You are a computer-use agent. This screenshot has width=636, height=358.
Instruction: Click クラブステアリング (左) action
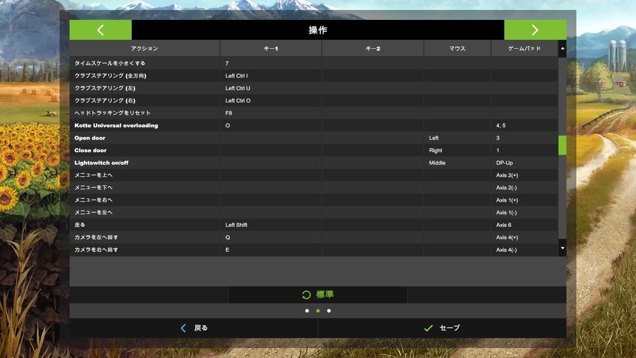105,88
